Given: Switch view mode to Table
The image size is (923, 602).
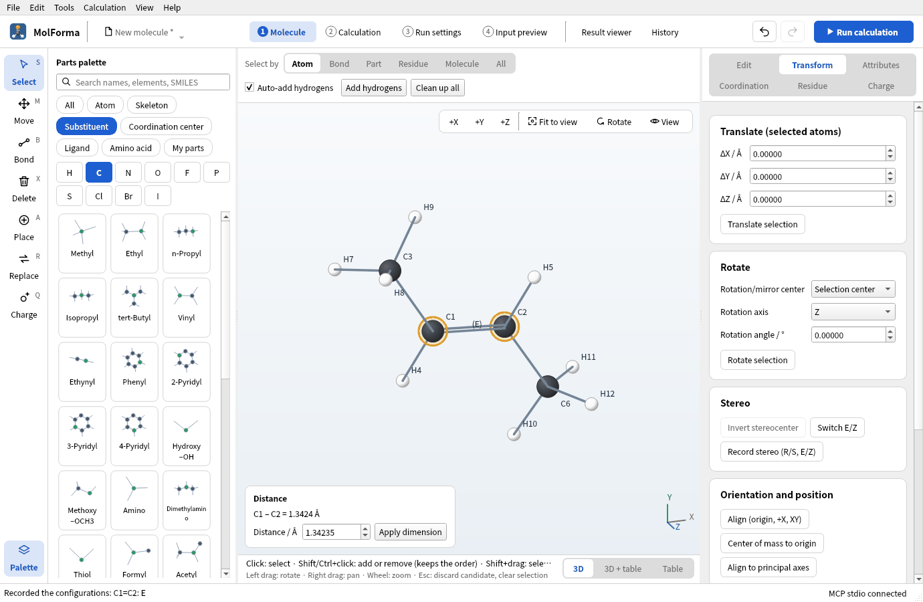Looking at the screenshot, I should [673, 569].
